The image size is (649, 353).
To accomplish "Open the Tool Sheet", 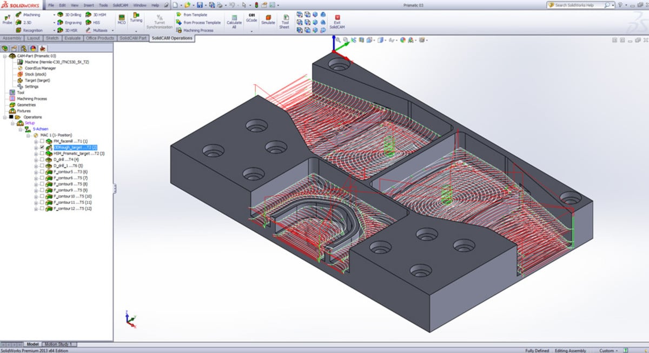I will point(284,19).
